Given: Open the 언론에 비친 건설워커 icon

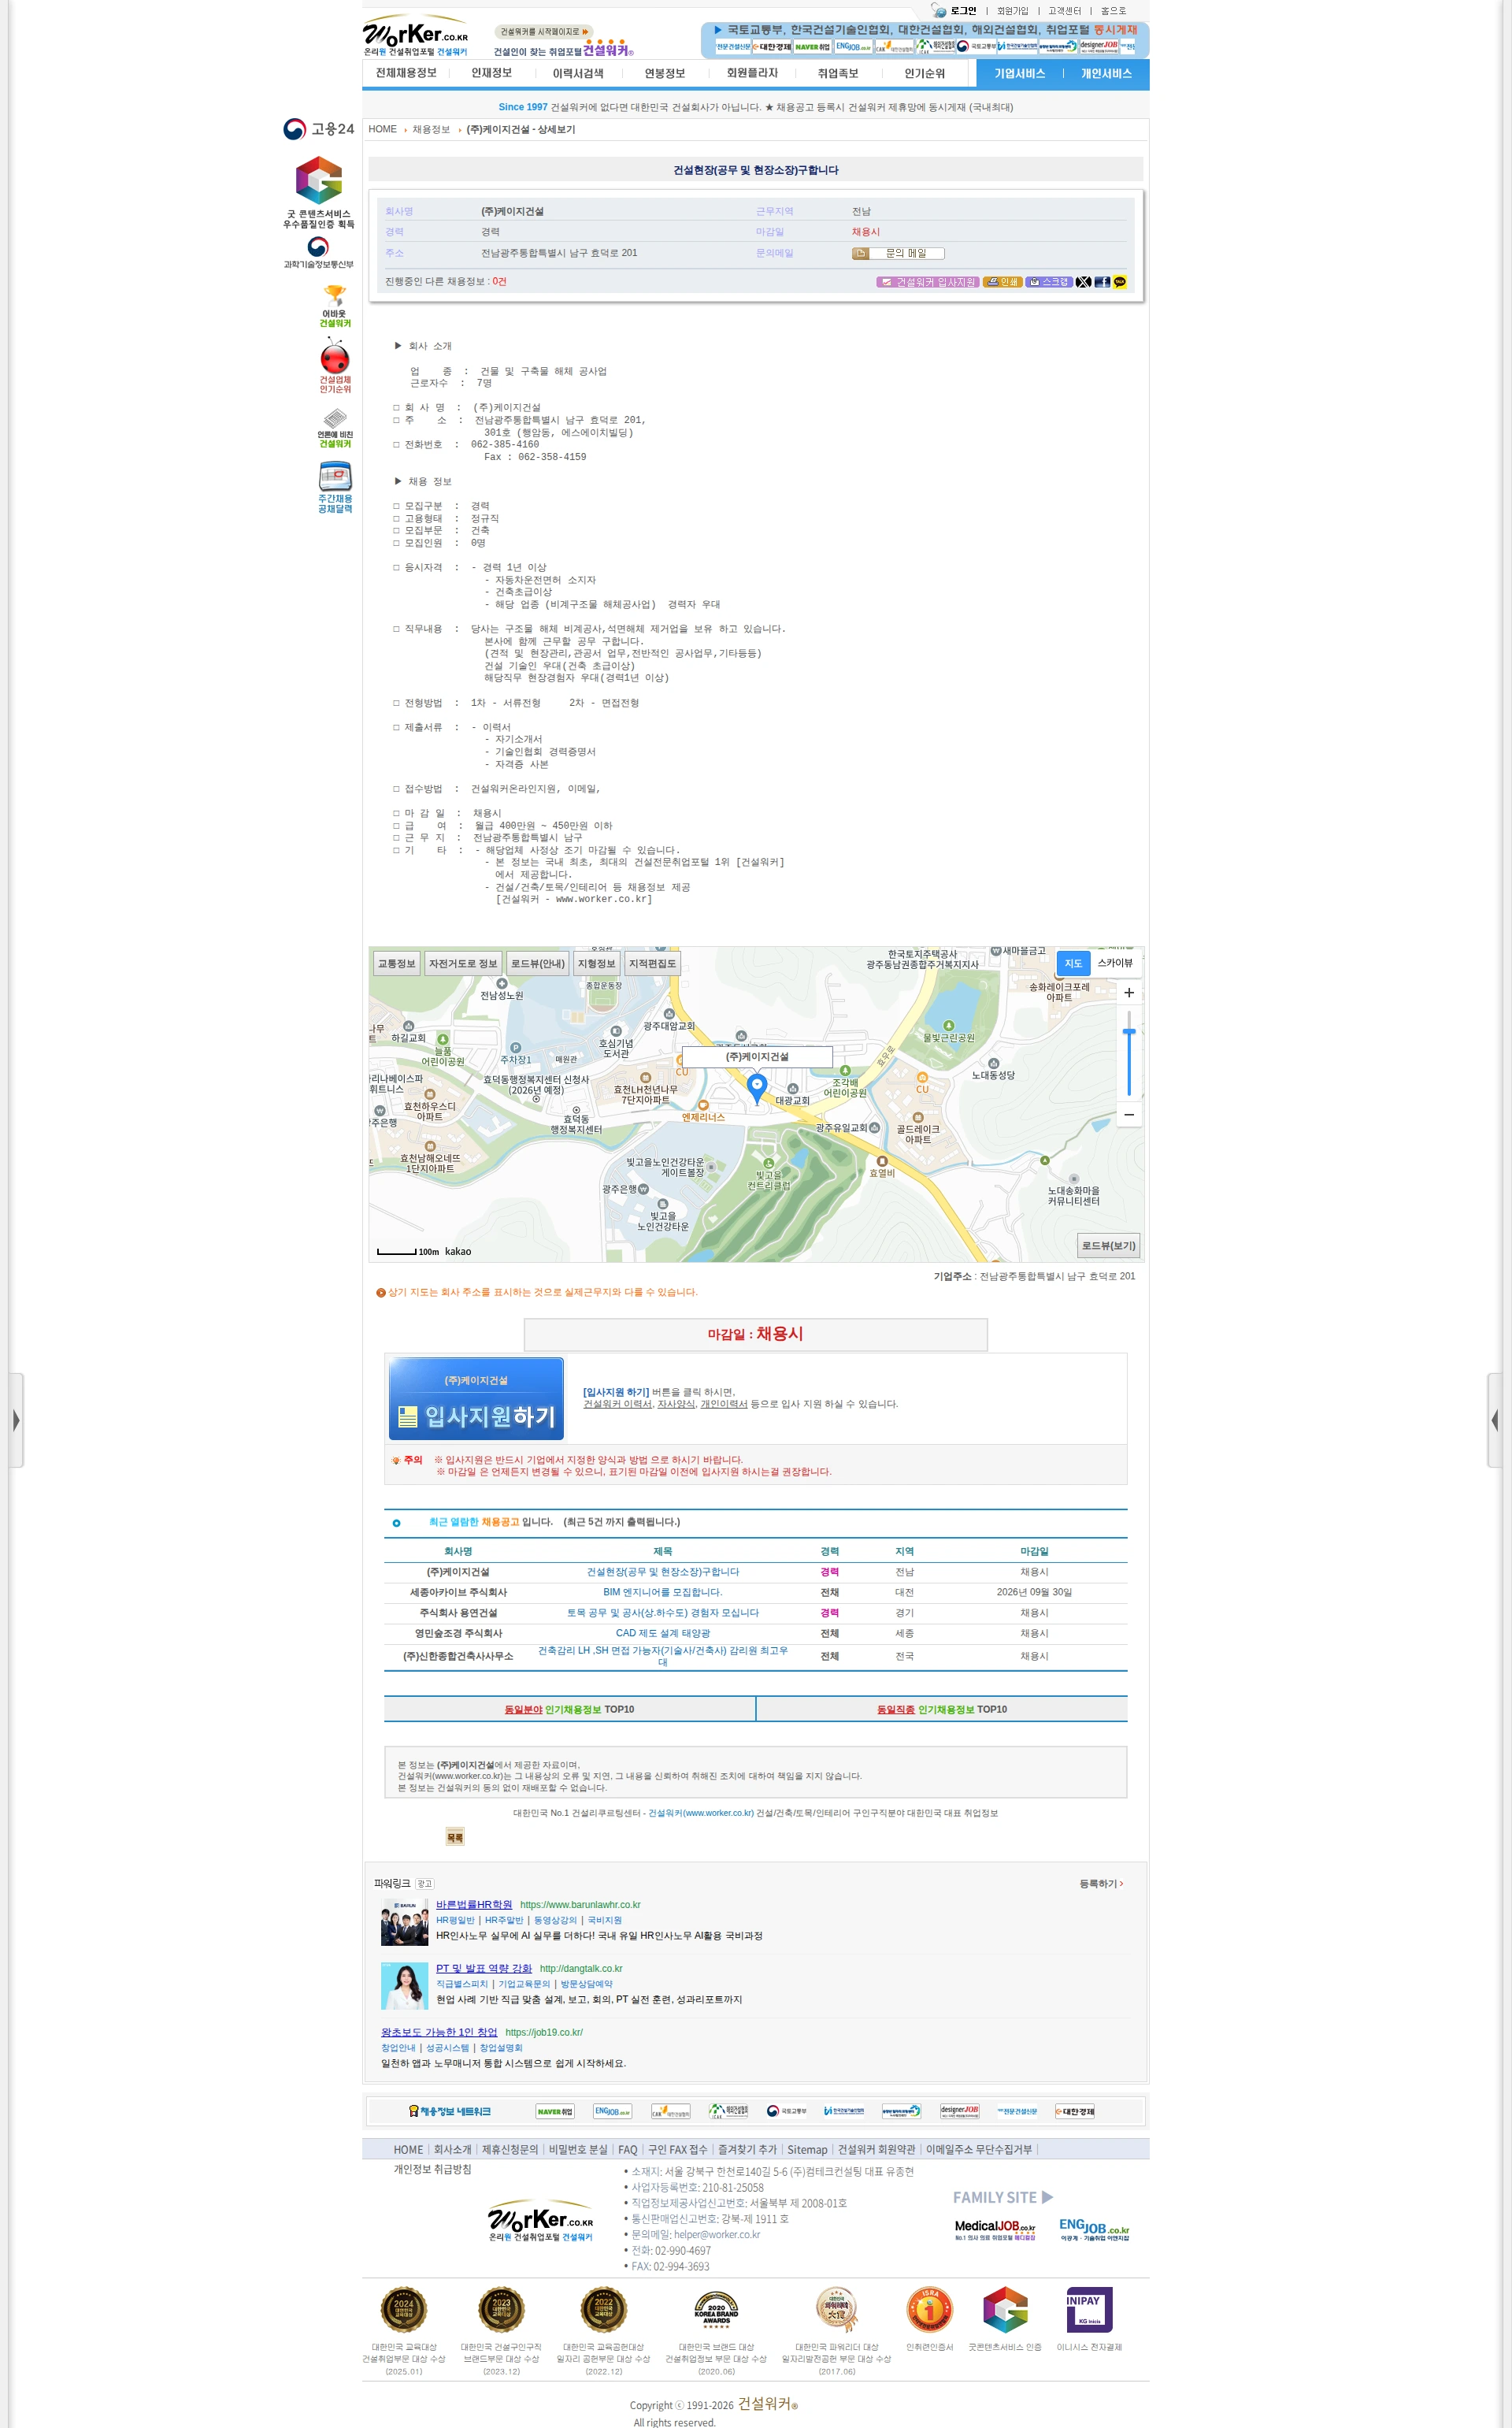Looking at the screenshot, I should (x=335, y=427).
